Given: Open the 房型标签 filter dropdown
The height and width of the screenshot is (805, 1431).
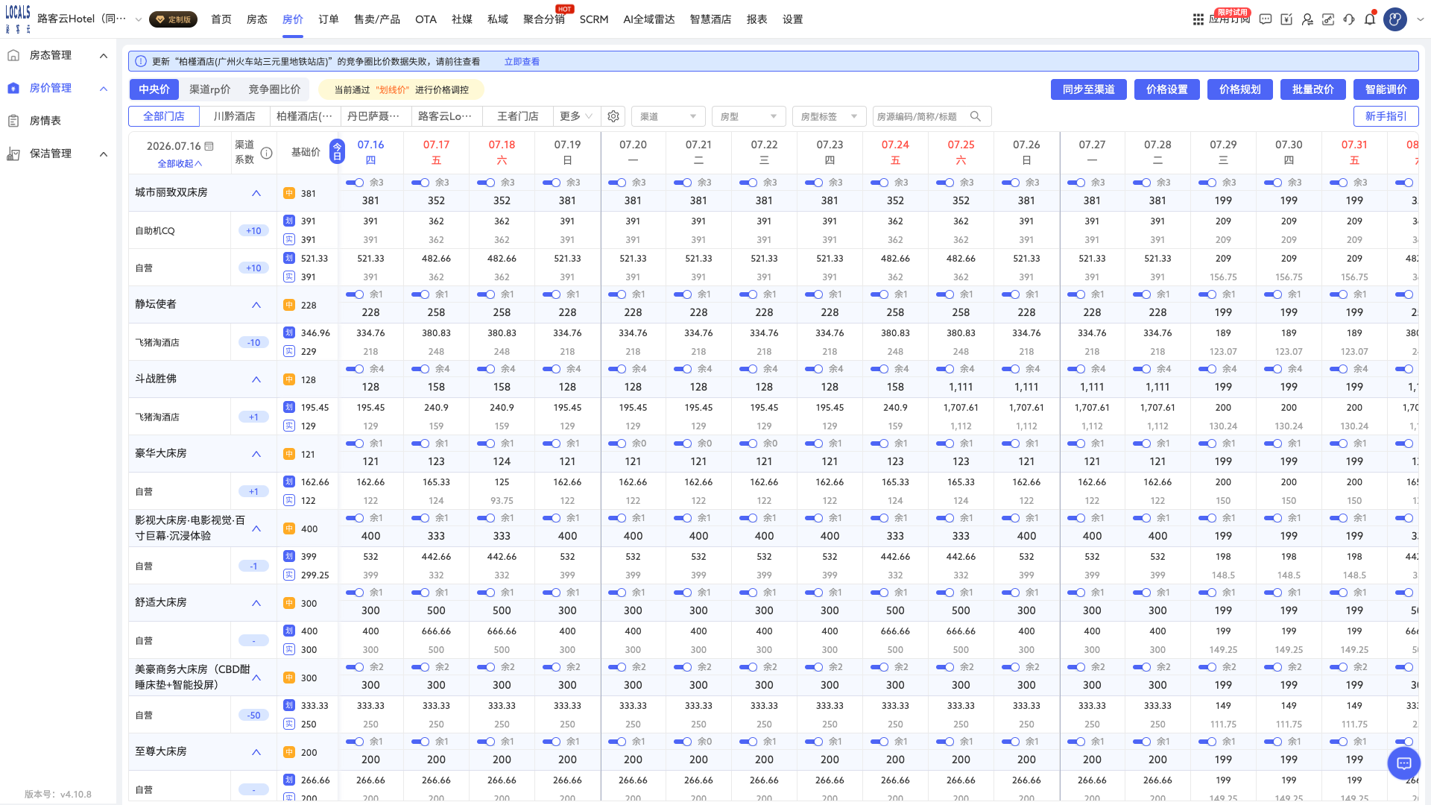Looking at the screenshot, I should point(829,116).
